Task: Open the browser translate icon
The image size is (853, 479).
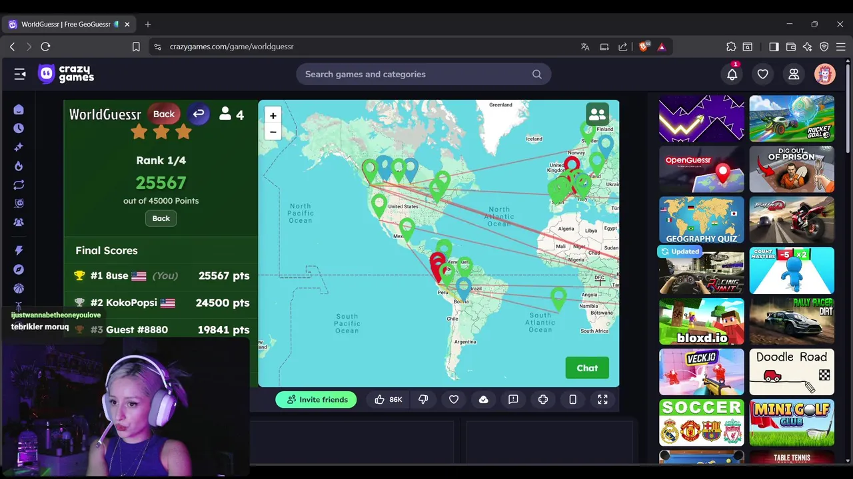Action: tap(585, 47)
